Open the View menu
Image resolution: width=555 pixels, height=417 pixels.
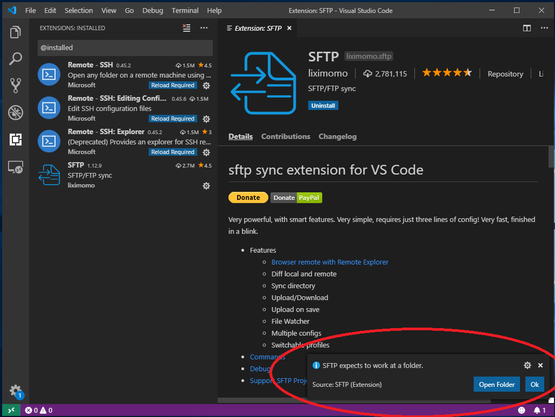pos(109,11)
